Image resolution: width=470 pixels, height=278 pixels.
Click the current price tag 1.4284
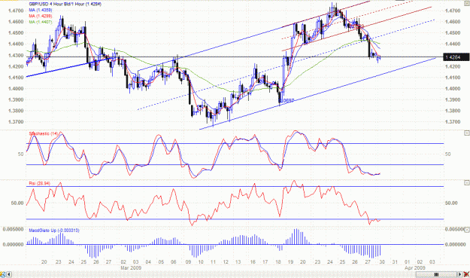pos(456,57)
